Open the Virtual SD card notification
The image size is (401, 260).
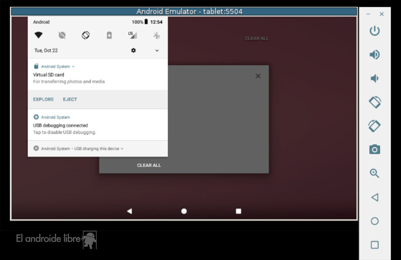tap(98, 74)
